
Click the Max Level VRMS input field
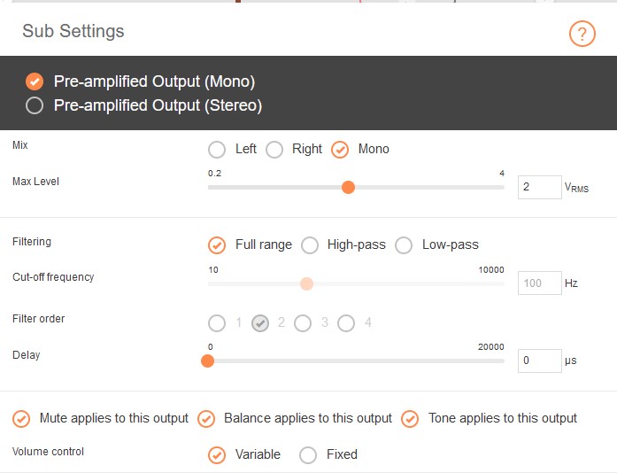(x=538, y=187)
